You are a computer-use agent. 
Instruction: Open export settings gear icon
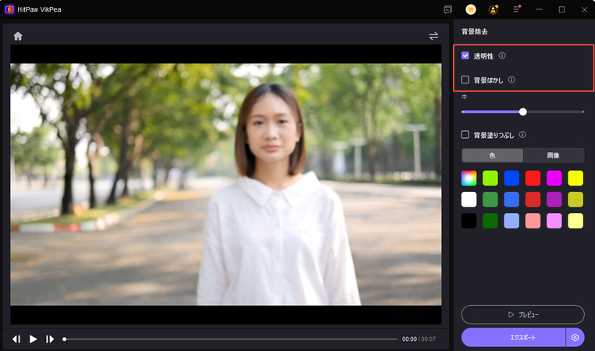[x=575, y=337]
